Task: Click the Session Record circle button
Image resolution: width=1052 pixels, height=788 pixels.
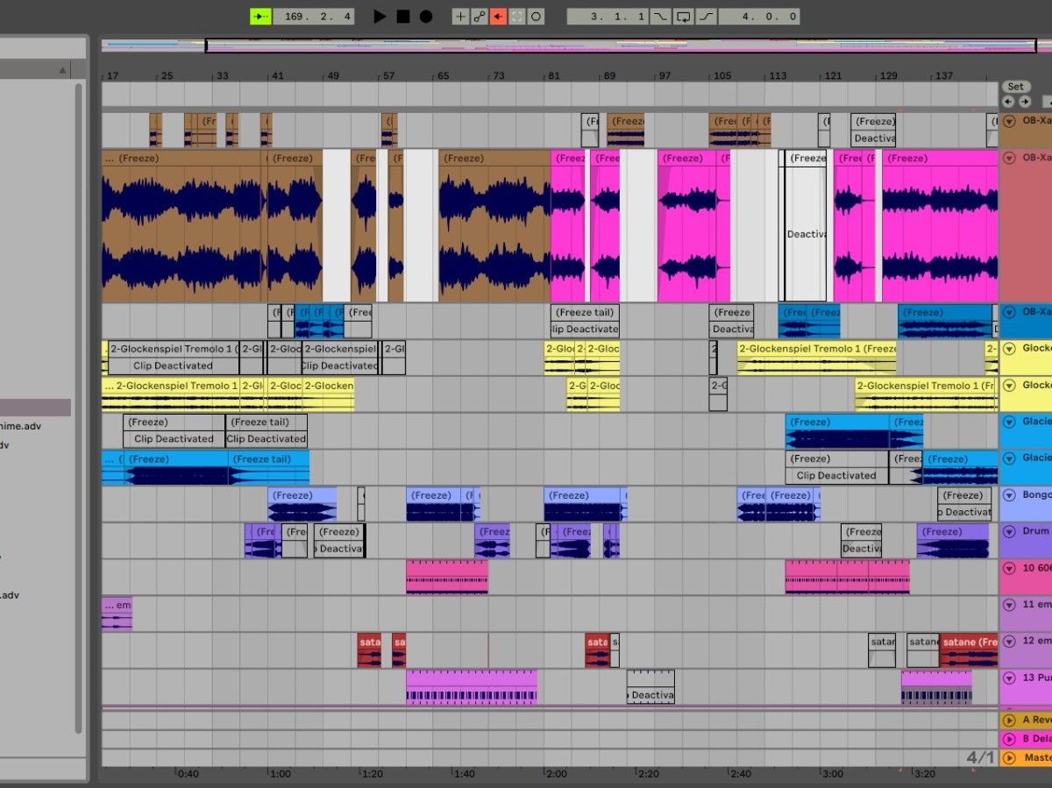Action: [536, 17]
